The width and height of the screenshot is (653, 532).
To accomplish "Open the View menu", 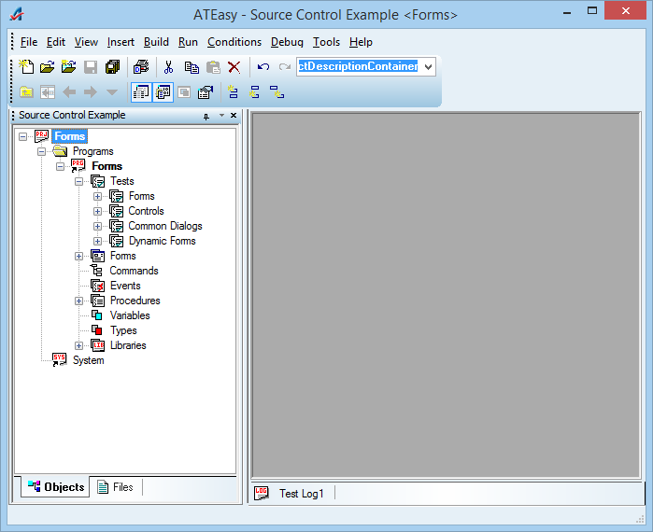I will 86,42.
